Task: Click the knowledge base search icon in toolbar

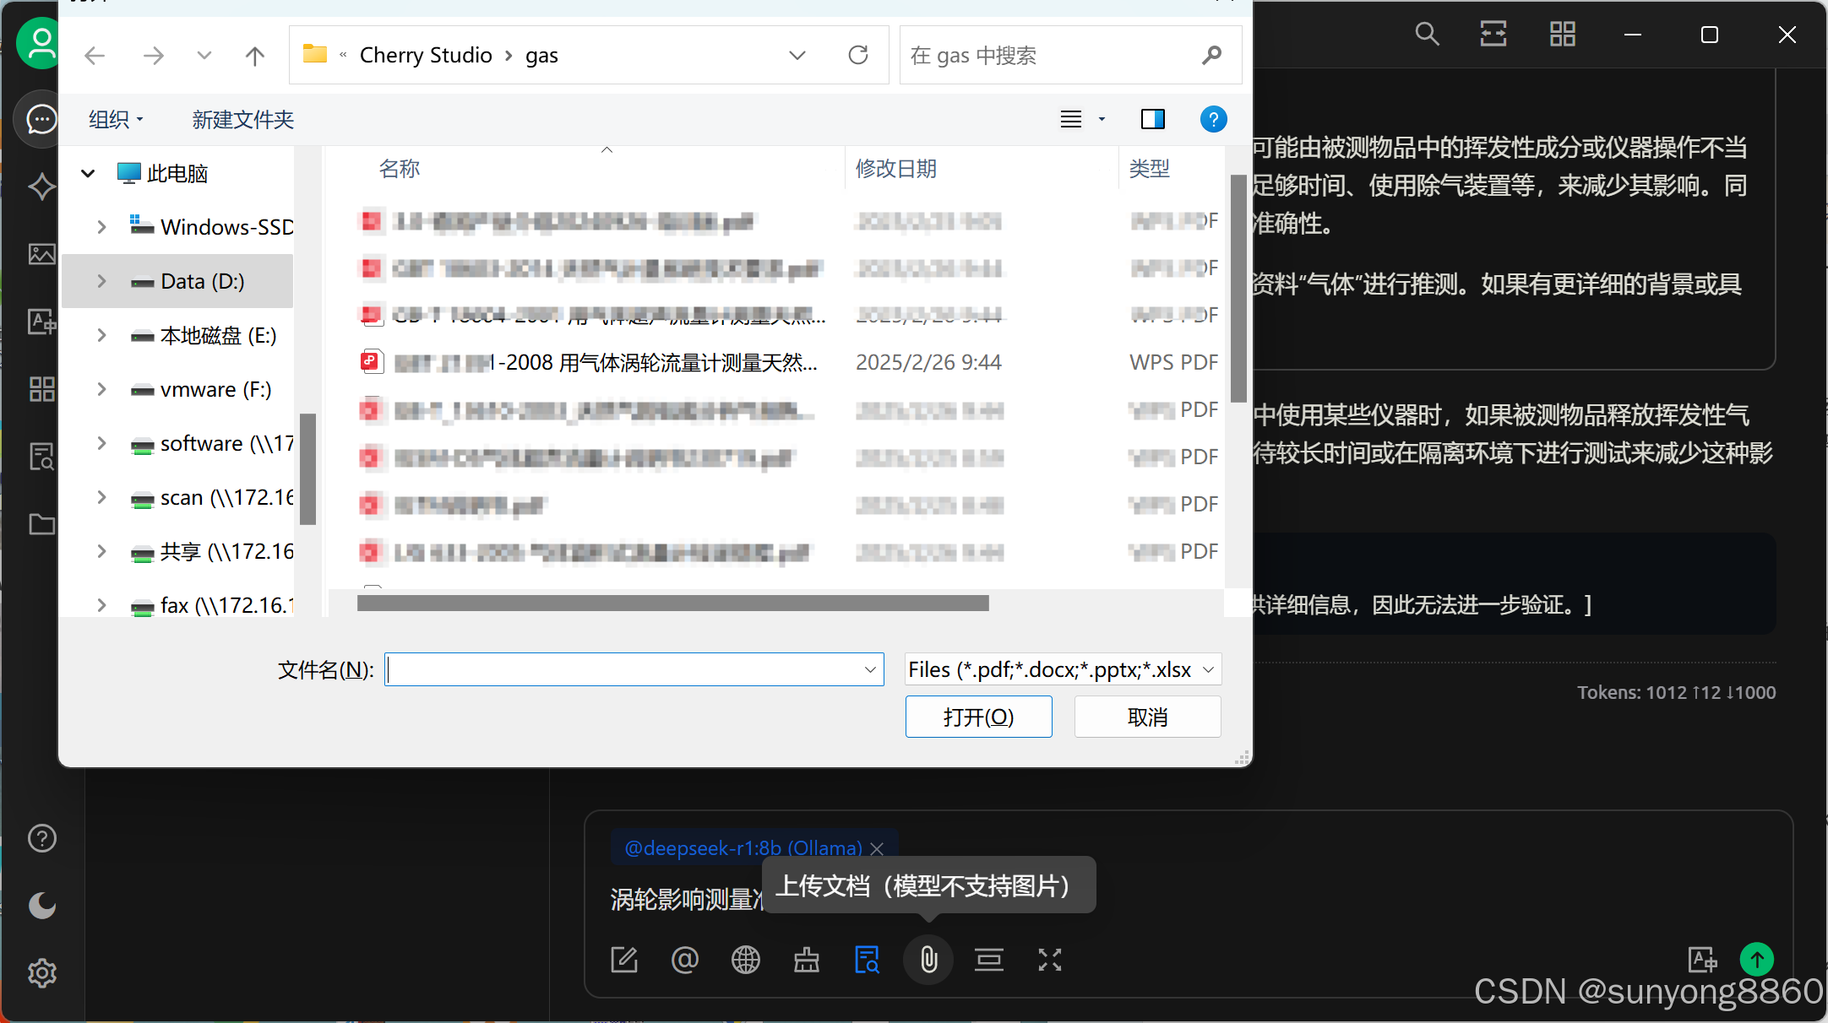Action: [x=867, y=960]
